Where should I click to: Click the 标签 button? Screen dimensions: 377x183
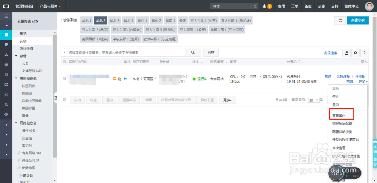[211, 52]
